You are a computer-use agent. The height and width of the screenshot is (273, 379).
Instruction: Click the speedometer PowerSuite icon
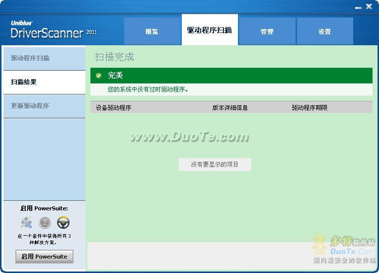pyautogui.click(x=45, y=223)
